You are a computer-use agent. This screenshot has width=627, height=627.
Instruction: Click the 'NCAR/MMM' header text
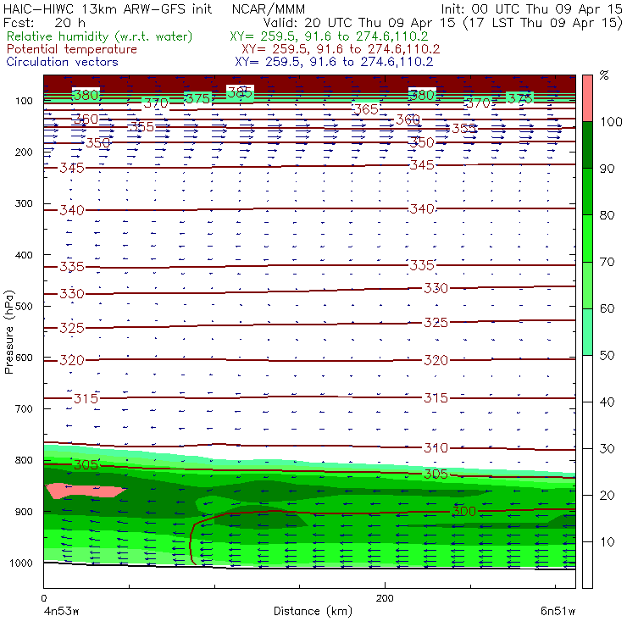pyautogui.click(x=269, y=8)
